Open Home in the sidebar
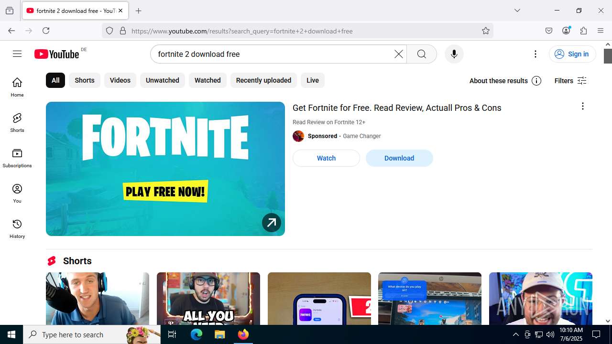Screen dimensions: 612x344 click(x=17, y=87)
